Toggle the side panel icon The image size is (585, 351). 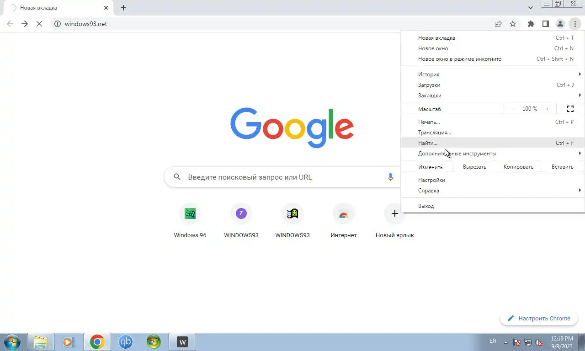pos(546,24)
